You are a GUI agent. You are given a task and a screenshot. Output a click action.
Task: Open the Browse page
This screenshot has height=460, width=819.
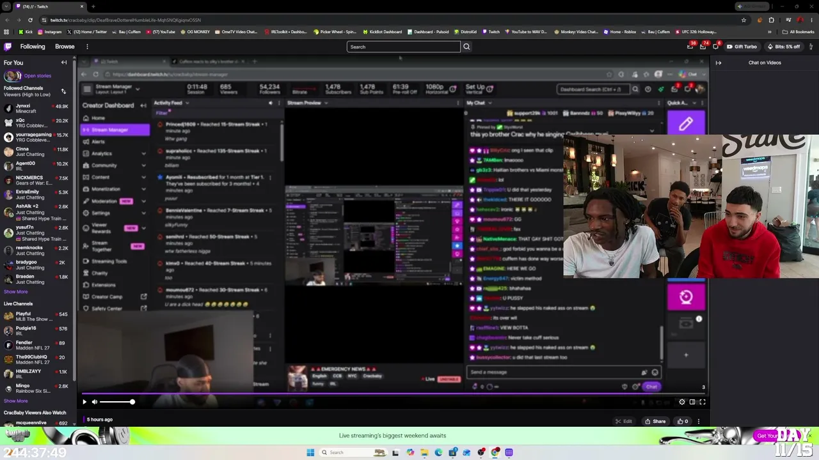point(65,47)
